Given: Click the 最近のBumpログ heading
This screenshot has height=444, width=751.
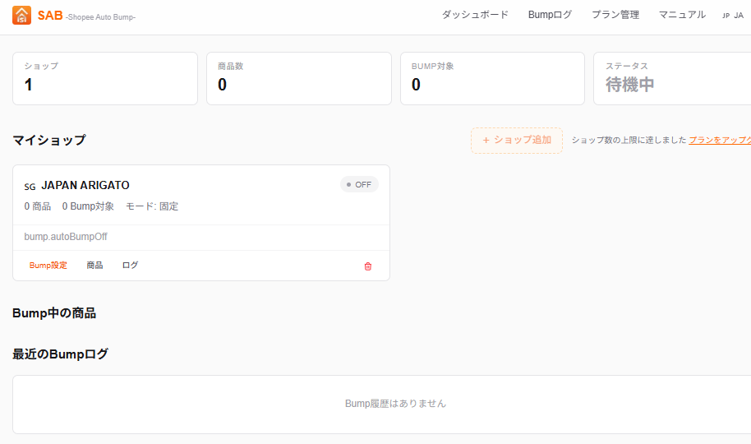Looking at the screenshot, I should pyautogui.click(x=60, y=354).
